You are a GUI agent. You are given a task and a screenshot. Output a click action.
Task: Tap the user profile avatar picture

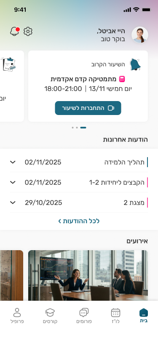click(x=139, y=35)
